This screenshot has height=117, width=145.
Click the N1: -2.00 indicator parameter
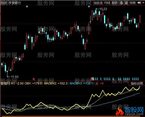point(17,83)
